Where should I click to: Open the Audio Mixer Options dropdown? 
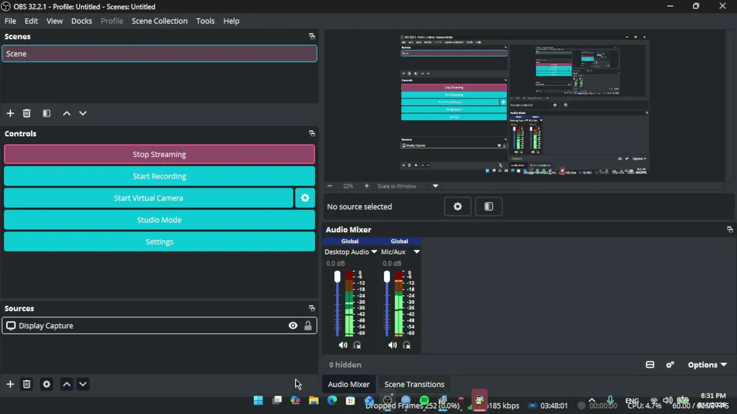pyautogui.click(x=707, y=365)
